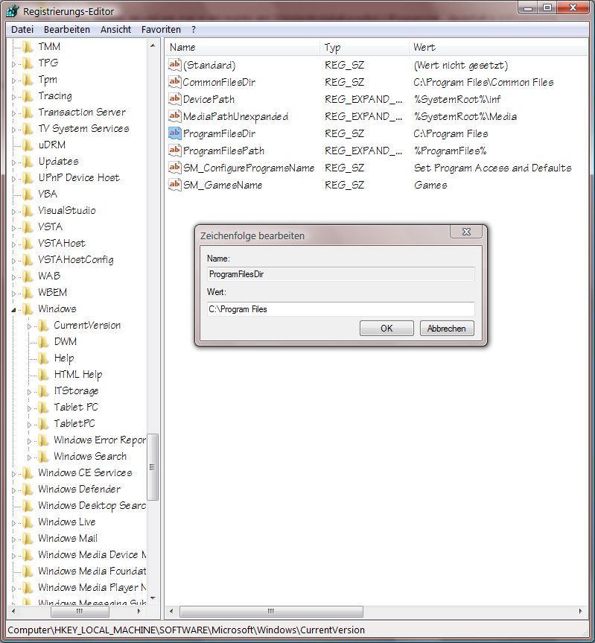
Task: Click the tree vertical scrollbar thumb
Action: coord(153,466)
